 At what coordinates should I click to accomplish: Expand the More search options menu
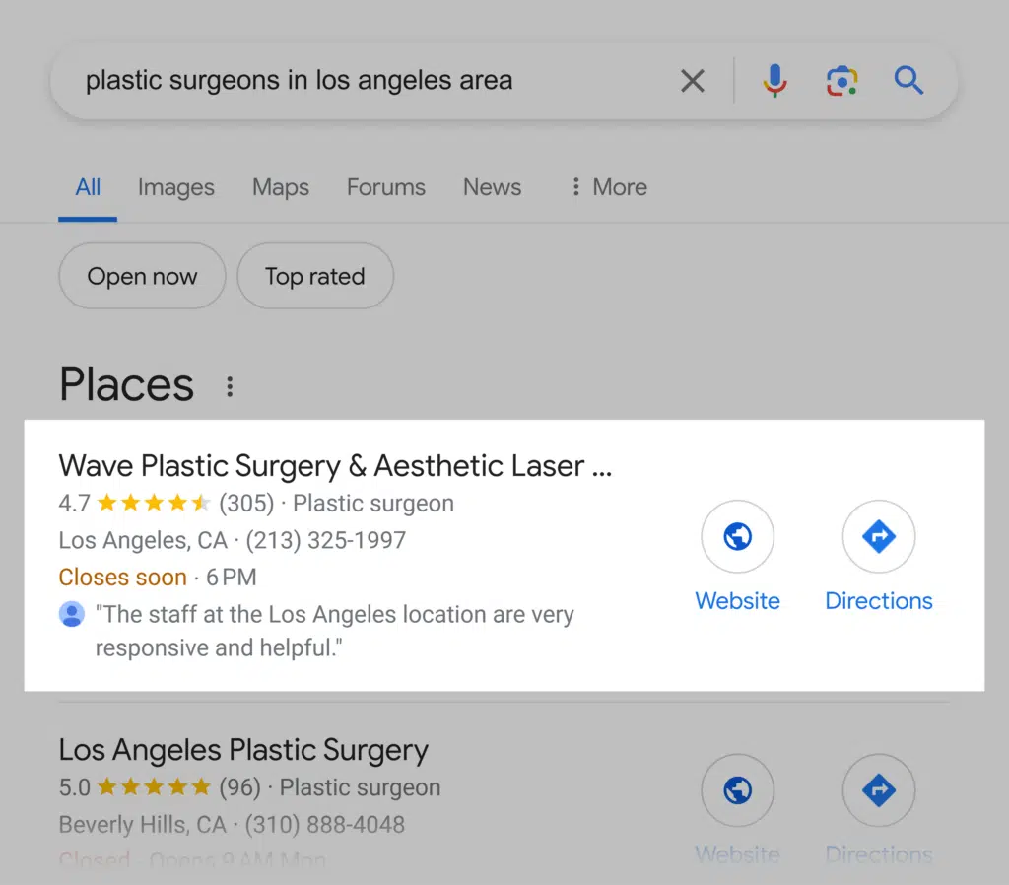(609, 187)
